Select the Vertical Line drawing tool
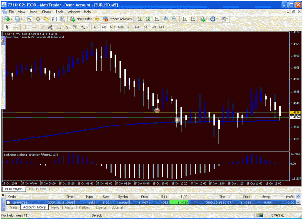 point(26,27)
